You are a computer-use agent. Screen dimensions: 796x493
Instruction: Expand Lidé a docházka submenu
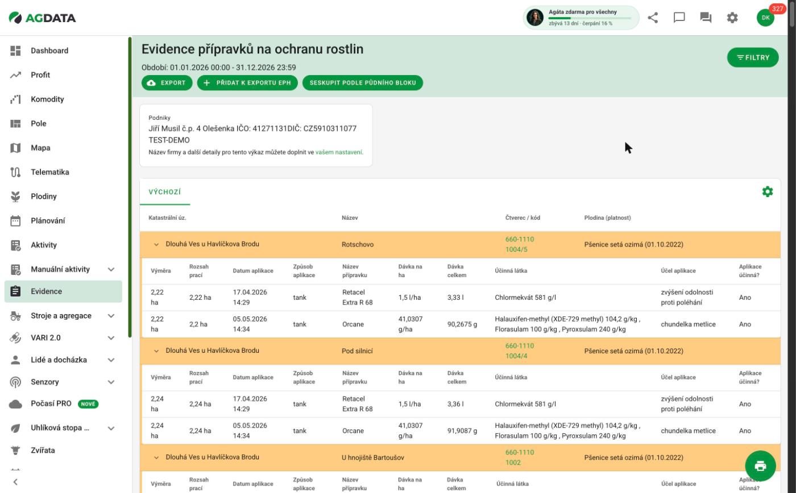pyautogui.click(x=111, y=360)
